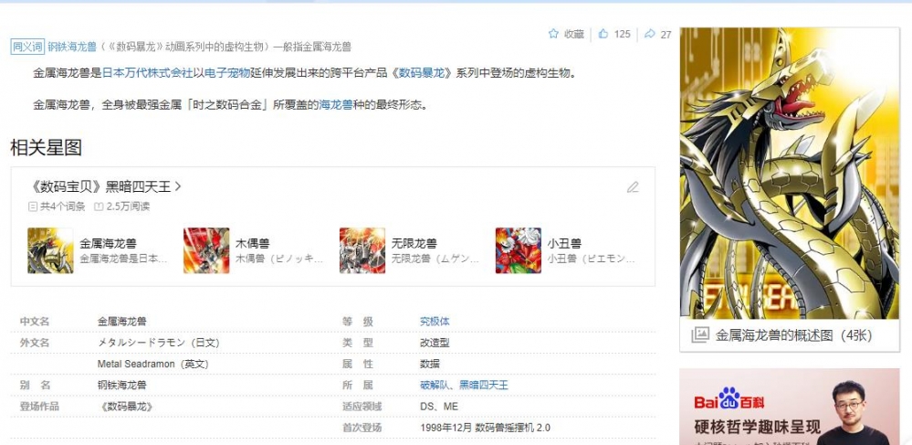Screen dimensions: 912x445
Task: Select the 木偶兽 card thumbnail
Action: [x=206, y=250]
